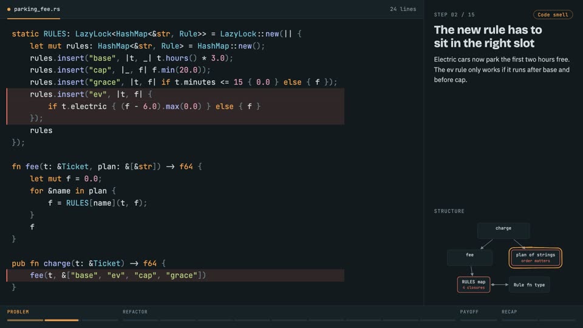The height and width of the screenshot is (328, 583).
Task: Click the rules.insert("base" code line
Action: coord(132,58)
